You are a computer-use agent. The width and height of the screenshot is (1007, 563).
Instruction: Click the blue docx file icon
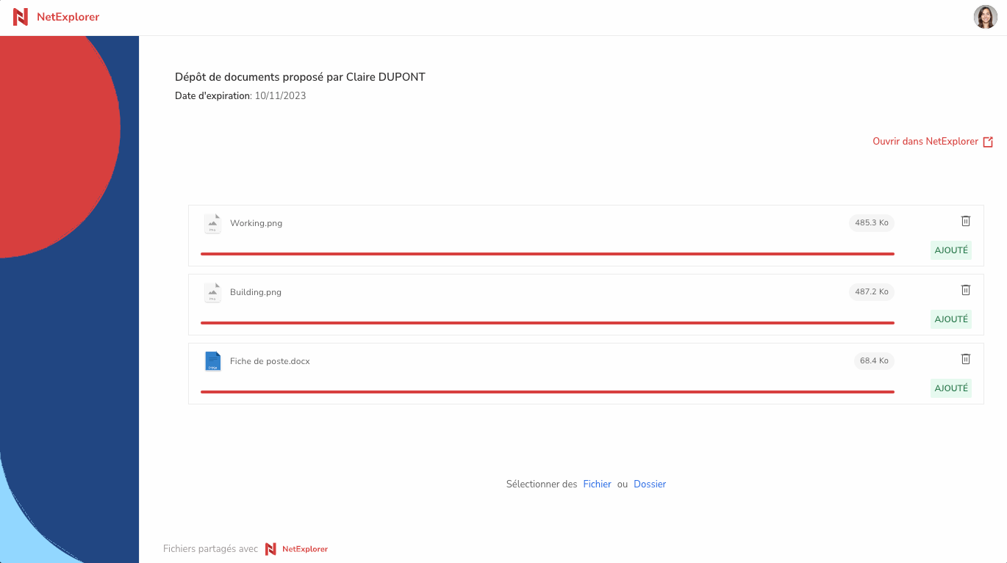[212, 362]
